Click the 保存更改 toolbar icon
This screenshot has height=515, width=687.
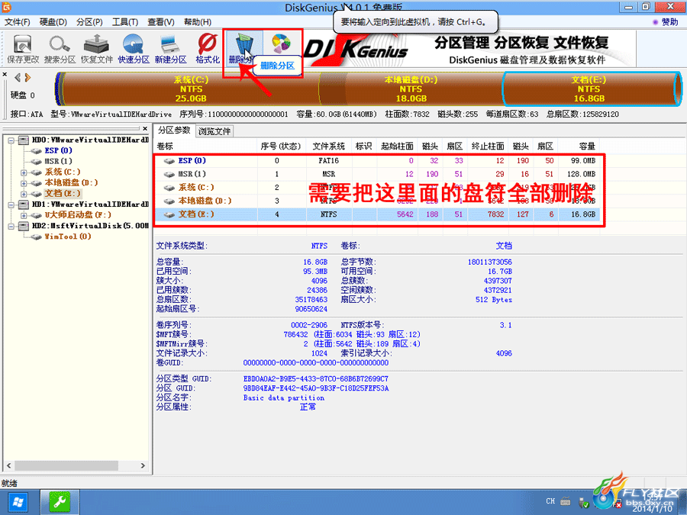pos(23,49)
